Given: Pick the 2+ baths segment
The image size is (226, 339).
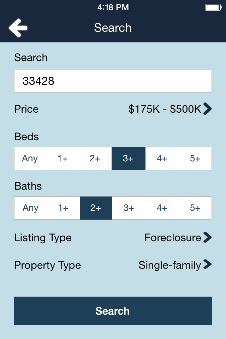Looking at the screenshot, I should coord(96,208).
